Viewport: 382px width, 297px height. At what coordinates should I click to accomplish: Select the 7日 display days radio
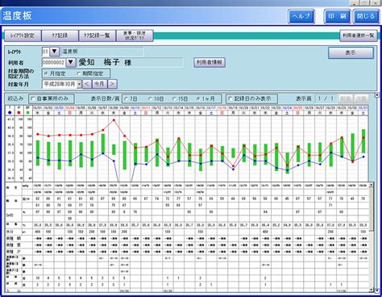[x=126, y=99]
